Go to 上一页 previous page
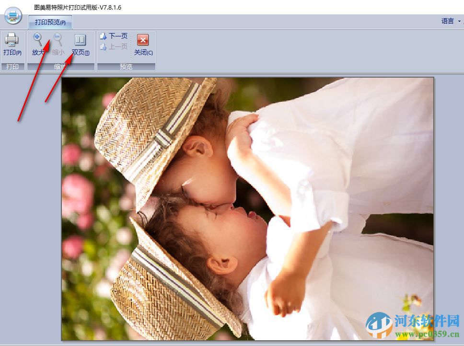The image size is (464, 346). [114, 46]
